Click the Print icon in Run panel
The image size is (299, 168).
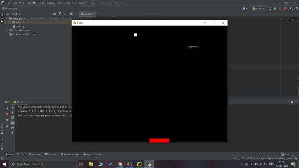(x=12, y=128)
